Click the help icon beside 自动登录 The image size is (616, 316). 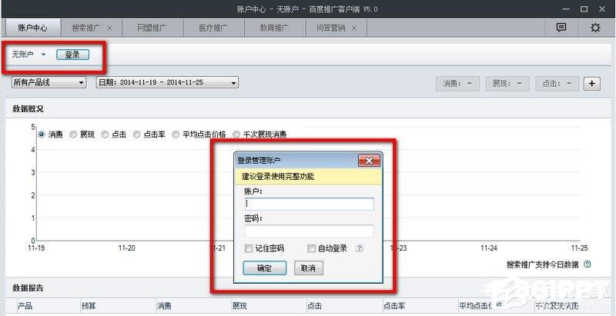pos(359,248)
